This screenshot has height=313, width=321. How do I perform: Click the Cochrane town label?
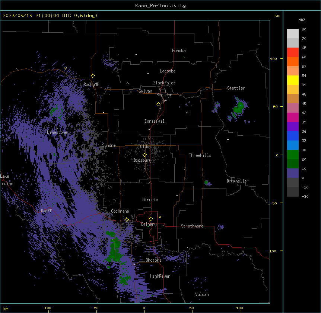[x=120, y=211]
